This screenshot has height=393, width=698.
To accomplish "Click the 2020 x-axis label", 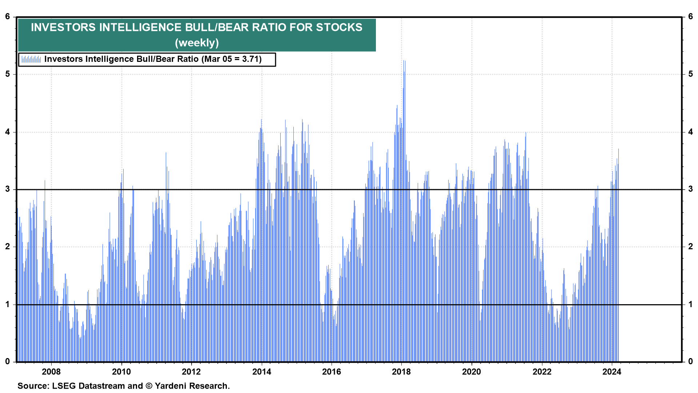I will (472, 372).
